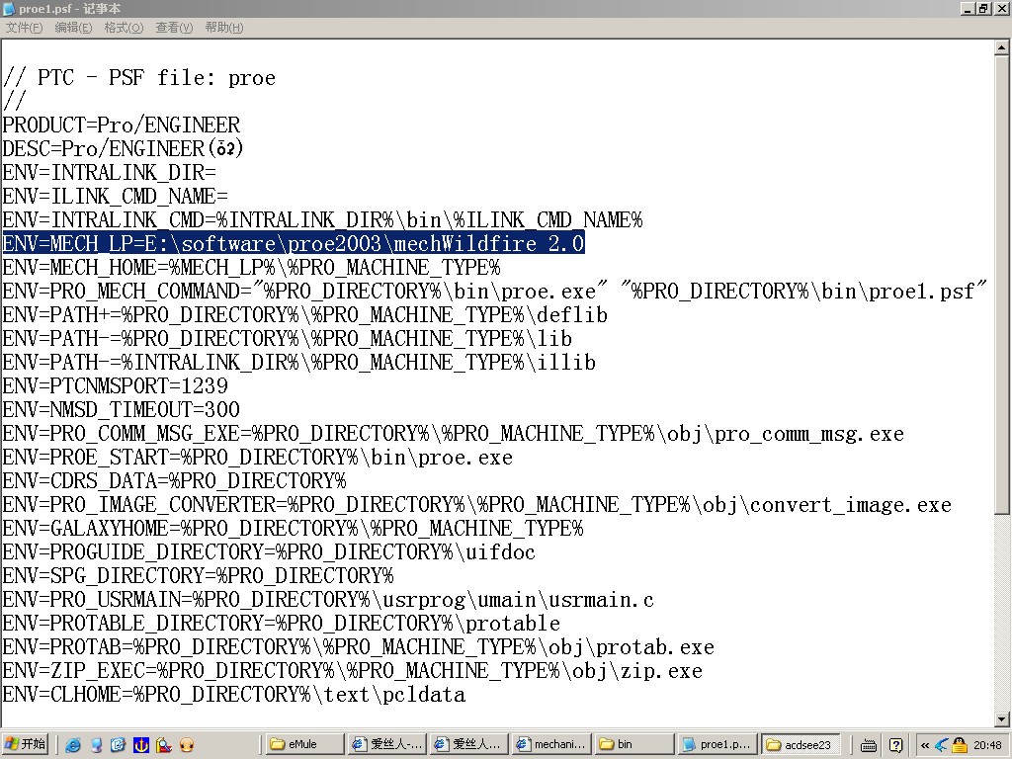Screen dimensions: 1012x759
Task: Click the help question mark language bar icon
Action: tap(895, 745)
